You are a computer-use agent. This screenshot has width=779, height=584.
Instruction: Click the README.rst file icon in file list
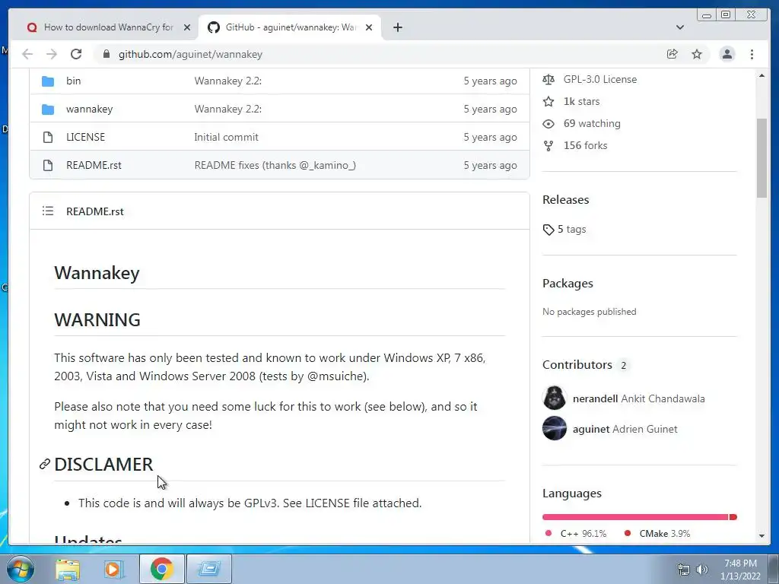48,165
